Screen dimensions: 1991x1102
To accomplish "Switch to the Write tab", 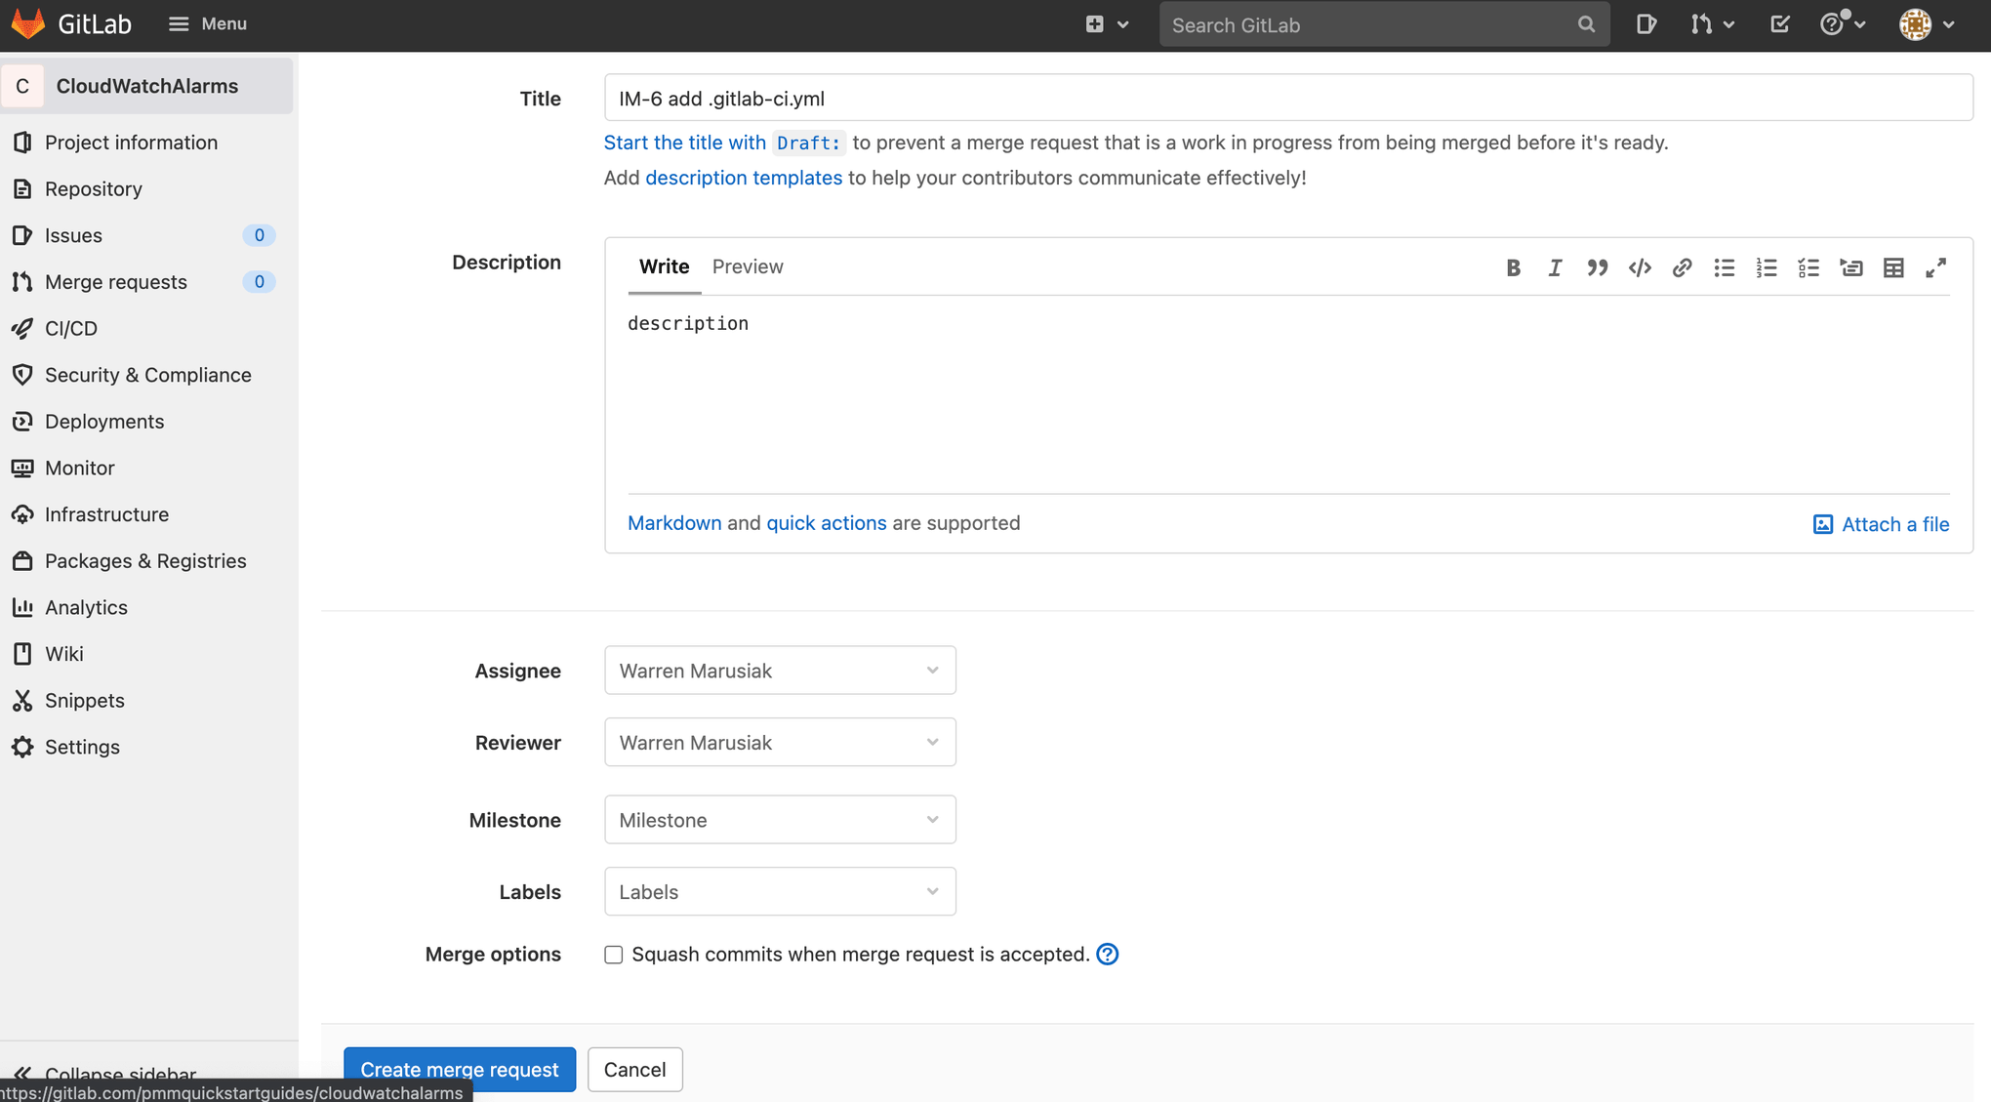I will tap(665, 266).
